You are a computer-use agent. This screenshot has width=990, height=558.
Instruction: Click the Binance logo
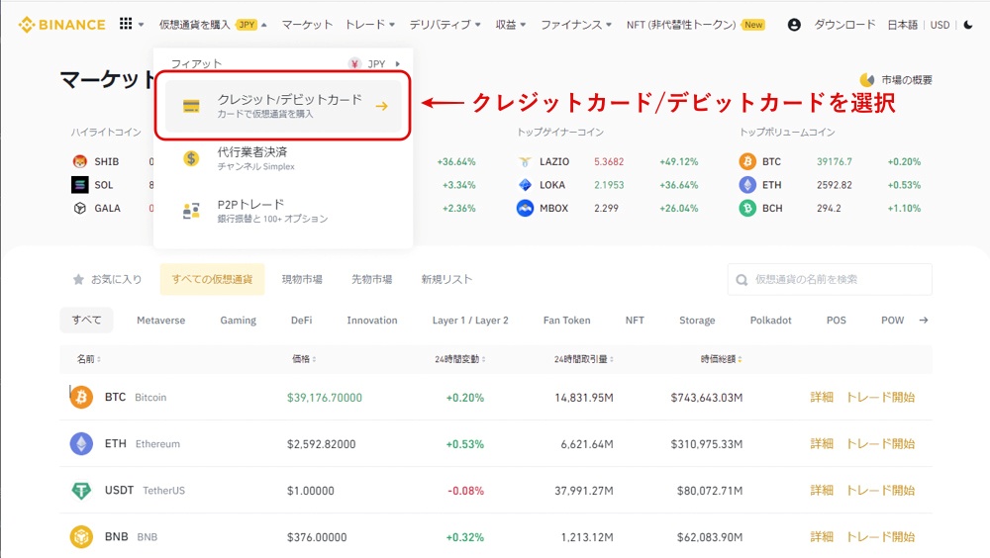tap(61, 25)
